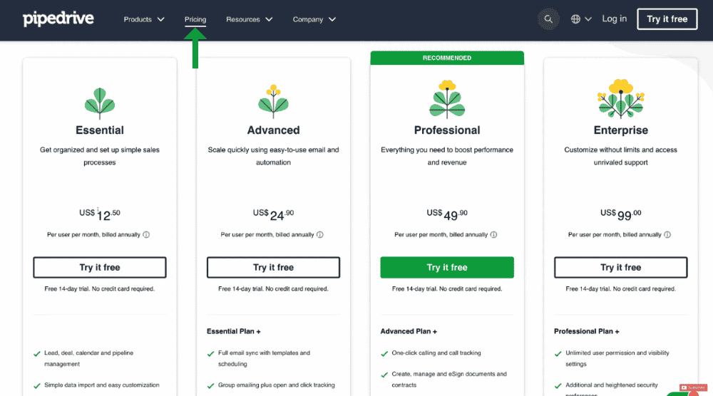Click Try it free for Enterprise plan
713x396 pixels.
pos(621,268)
